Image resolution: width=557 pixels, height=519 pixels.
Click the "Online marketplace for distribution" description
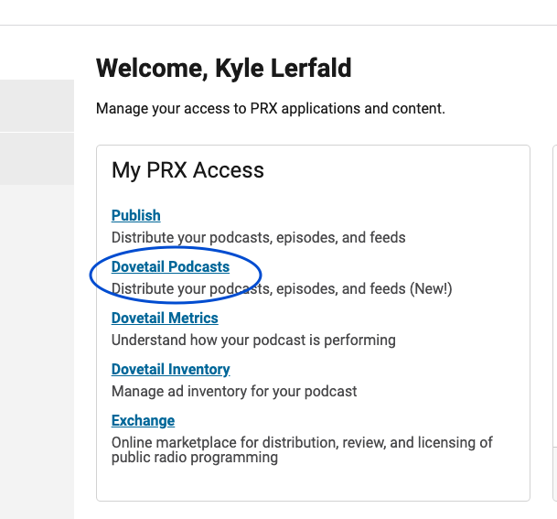(x=302, y=442)
